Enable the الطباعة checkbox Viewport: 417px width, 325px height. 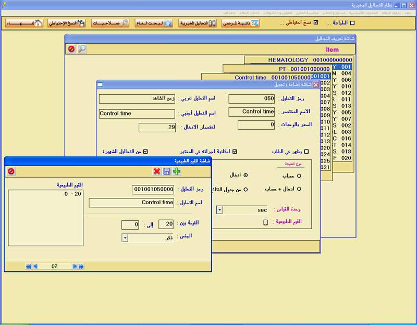(x=352, y=23)
